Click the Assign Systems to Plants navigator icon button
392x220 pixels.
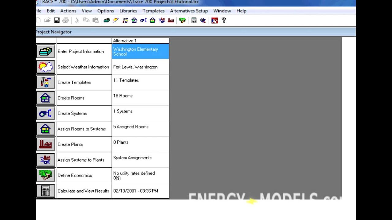coord(46,160)
